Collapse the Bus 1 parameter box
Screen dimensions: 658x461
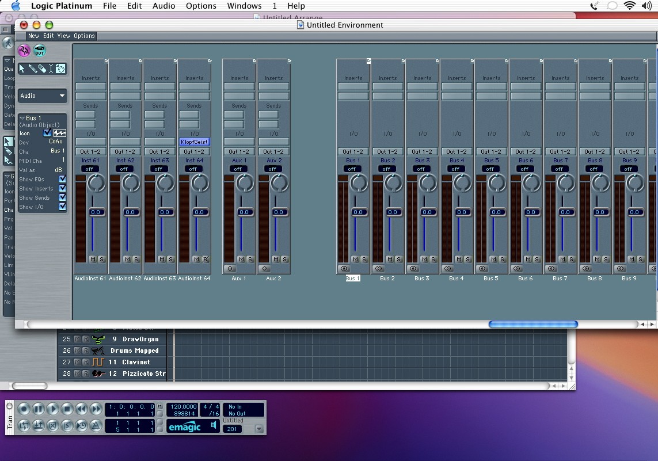tap(22, 118)
